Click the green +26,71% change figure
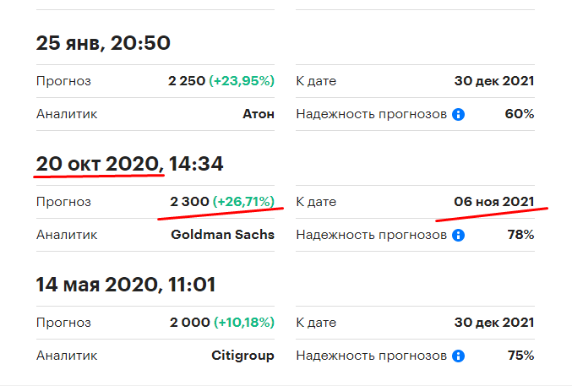 coord(244,202)
